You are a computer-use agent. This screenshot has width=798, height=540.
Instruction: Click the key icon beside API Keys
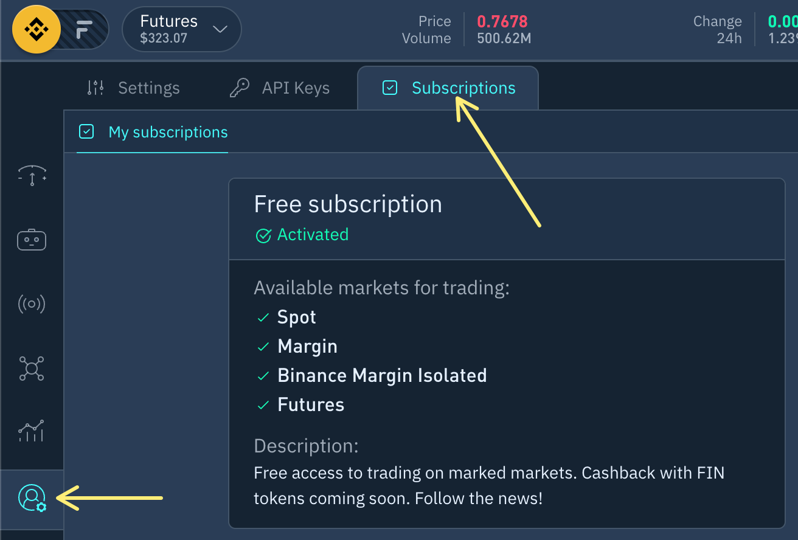[x=240, y=88]
